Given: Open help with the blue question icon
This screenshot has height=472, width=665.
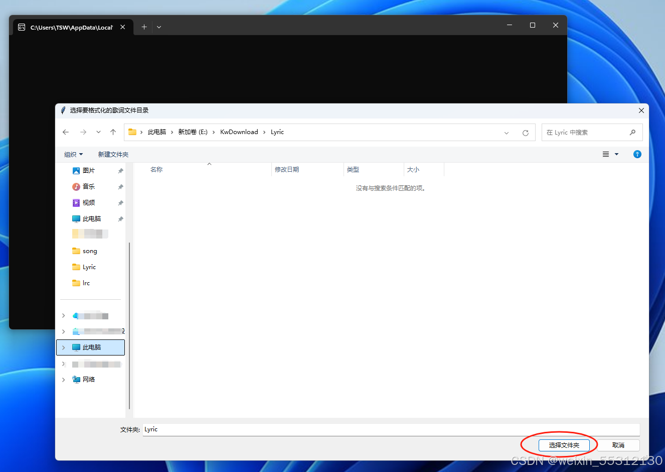Looking at the screenshot, I should 637,154.
